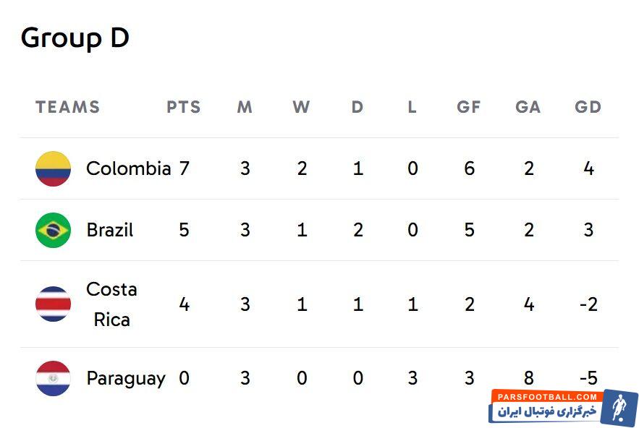Sort by the PTS column header
This screenshot has width=639, height=428.
[x=184, y=107]
